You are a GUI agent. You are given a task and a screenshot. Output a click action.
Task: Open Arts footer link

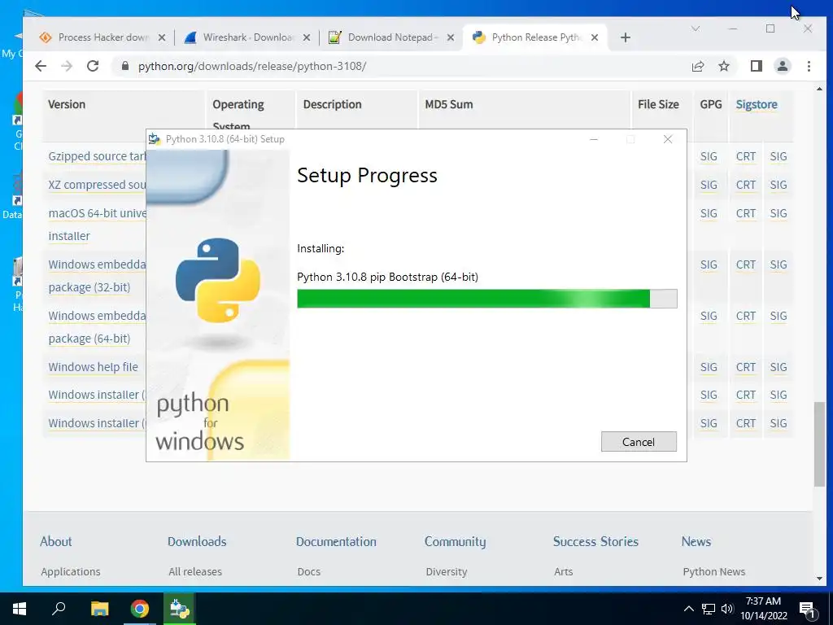tap(564, 572)
